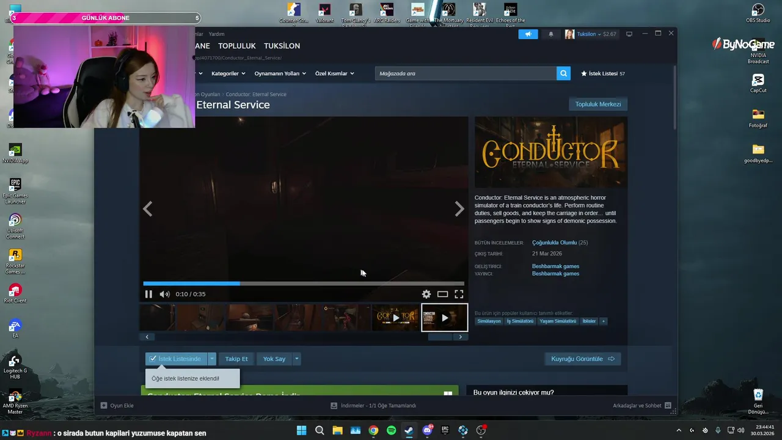782x440 pixels.
Task: Click the blue search magnifier button
Action: [x=563, y=73]
